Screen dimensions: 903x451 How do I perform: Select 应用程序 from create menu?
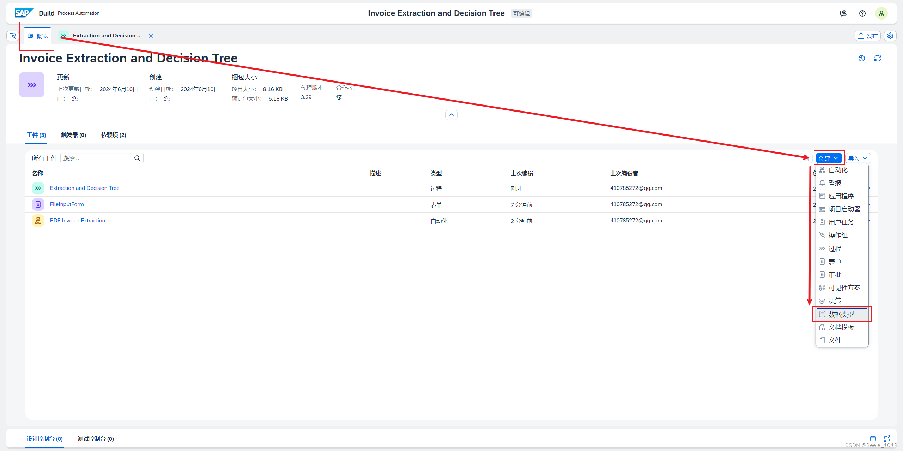(x=842, y=196)
